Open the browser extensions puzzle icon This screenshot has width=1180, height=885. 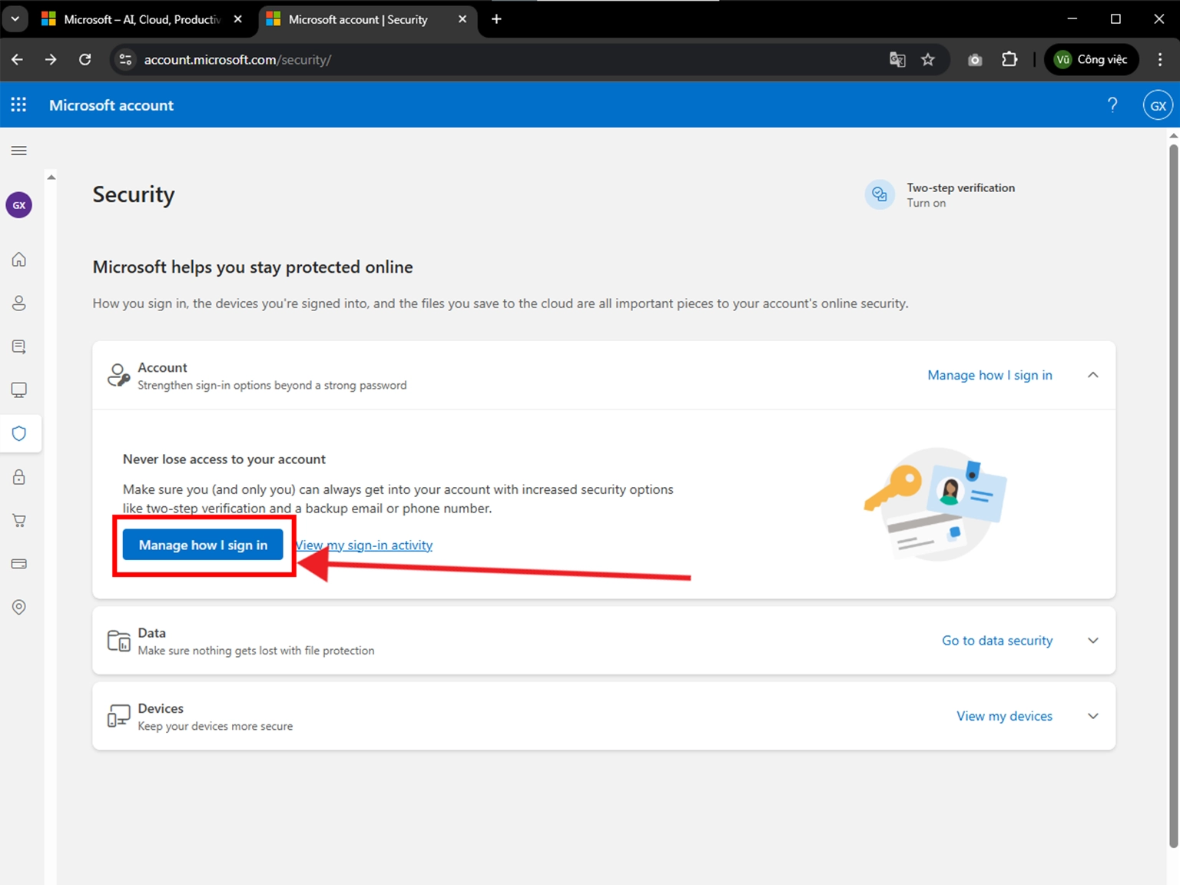pos(1009,59)
